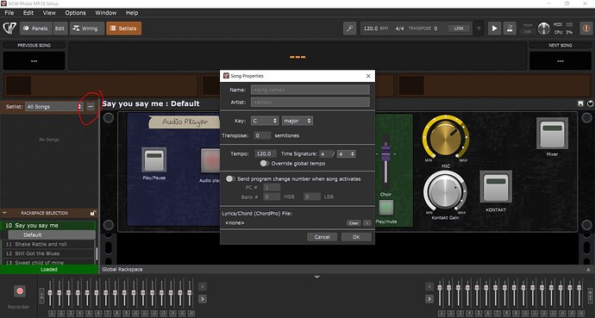Open the tuner wrench icon in toolbar
This screenshot has width=595, height=318.
click(349, 28)
